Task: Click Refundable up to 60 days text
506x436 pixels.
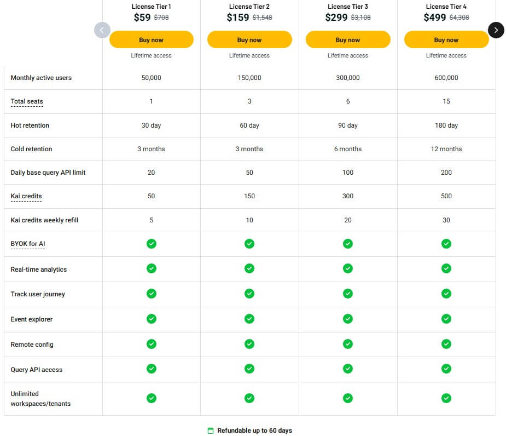Action: 254,431
